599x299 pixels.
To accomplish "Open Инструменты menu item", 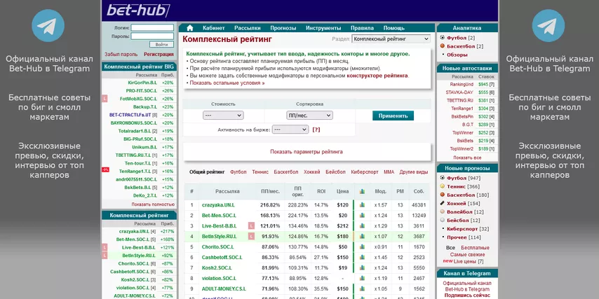I will [x=323, y=28].
